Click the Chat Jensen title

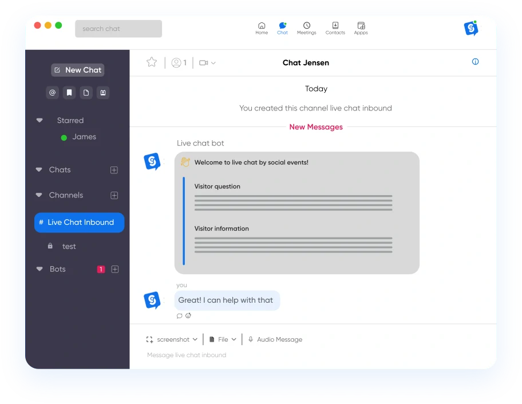tap(306, 62)
